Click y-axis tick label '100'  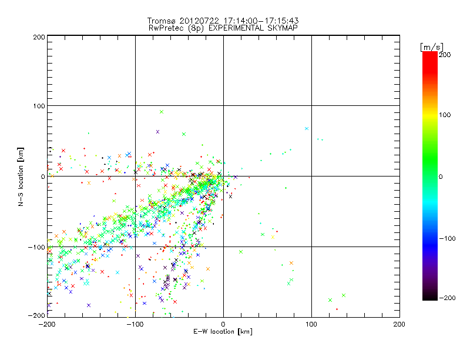coord(39,106)
